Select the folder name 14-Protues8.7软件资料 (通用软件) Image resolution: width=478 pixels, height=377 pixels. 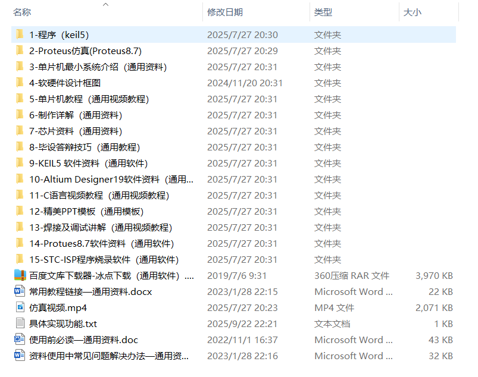pyautogui.click(x=102, y=244)
